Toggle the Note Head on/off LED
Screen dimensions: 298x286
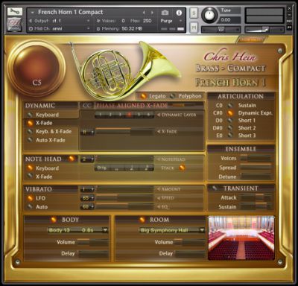click(x=72, y=159)
